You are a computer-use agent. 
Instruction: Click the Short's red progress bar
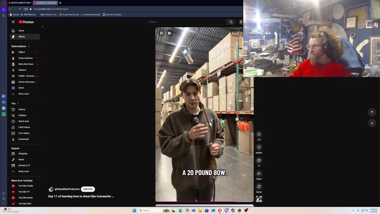coord(205,202)
